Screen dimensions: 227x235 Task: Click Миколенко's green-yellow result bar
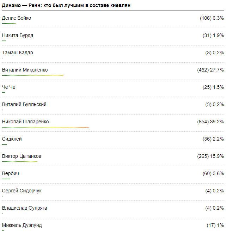(x=33, y=75)
